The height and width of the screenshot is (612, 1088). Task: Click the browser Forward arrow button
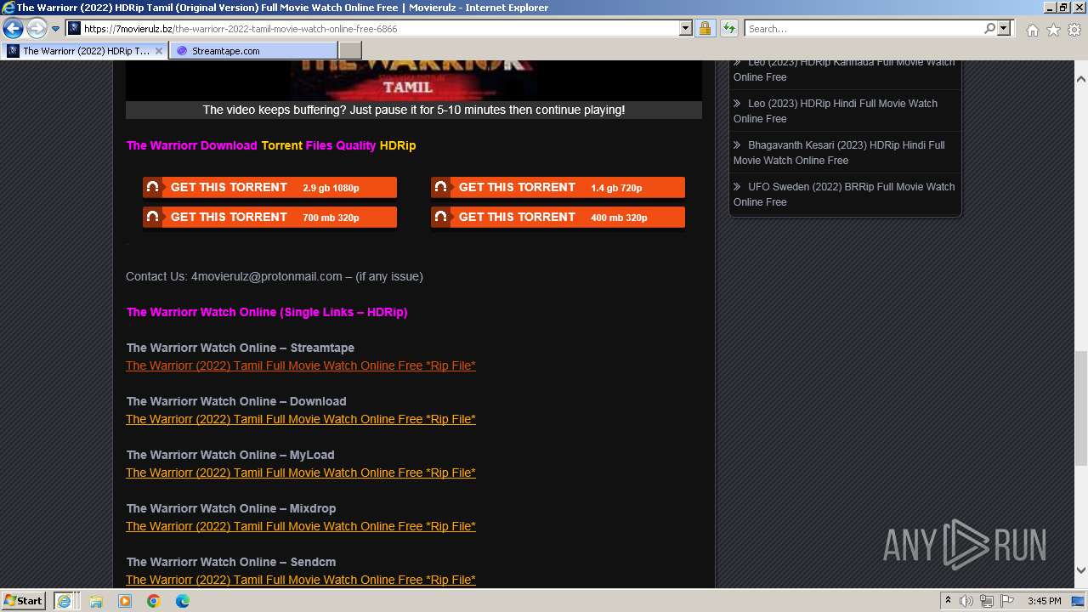tap(36, 29)
